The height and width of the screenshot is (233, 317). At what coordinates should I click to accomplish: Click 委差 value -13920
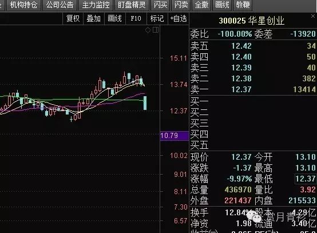(303, 34)
